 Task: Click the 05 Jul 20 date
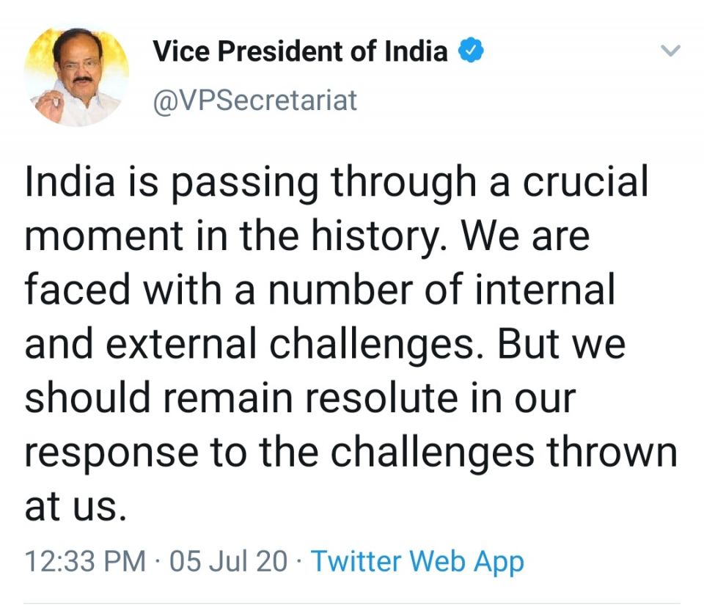pos(228,562)
